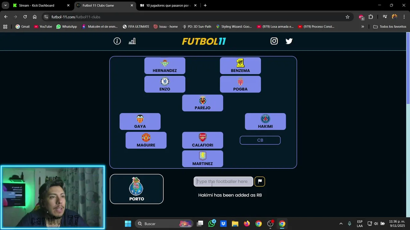Click the Enzo Chelsea card
The height and width of the screenshot is (230, 410).
click(165, 84)
